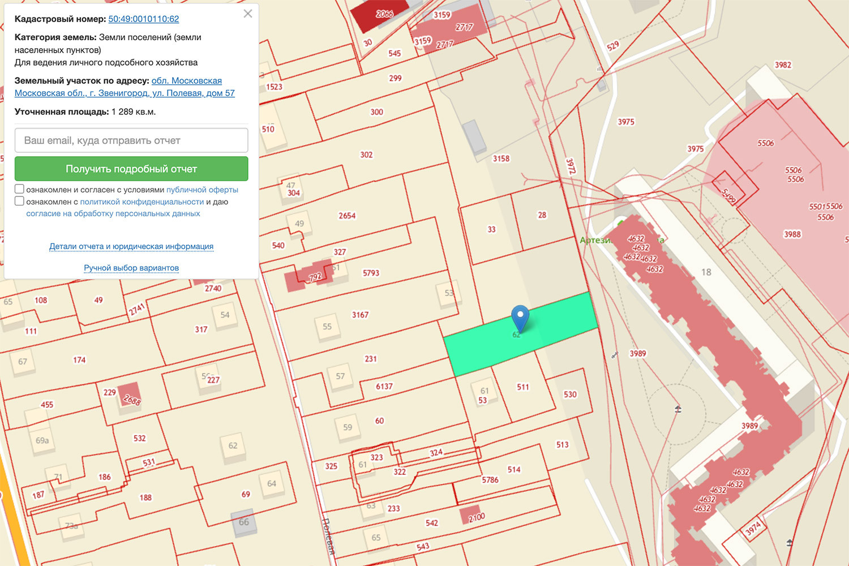Open the 'политикой конфиденциальности' link
This screenshot has height=566, width=849.
coord(142,201)
